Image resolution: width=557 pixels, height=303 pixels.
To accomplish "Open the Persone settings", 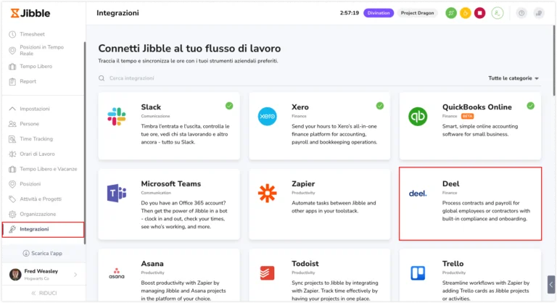I will pyautogui.click(x=29, y=124).
